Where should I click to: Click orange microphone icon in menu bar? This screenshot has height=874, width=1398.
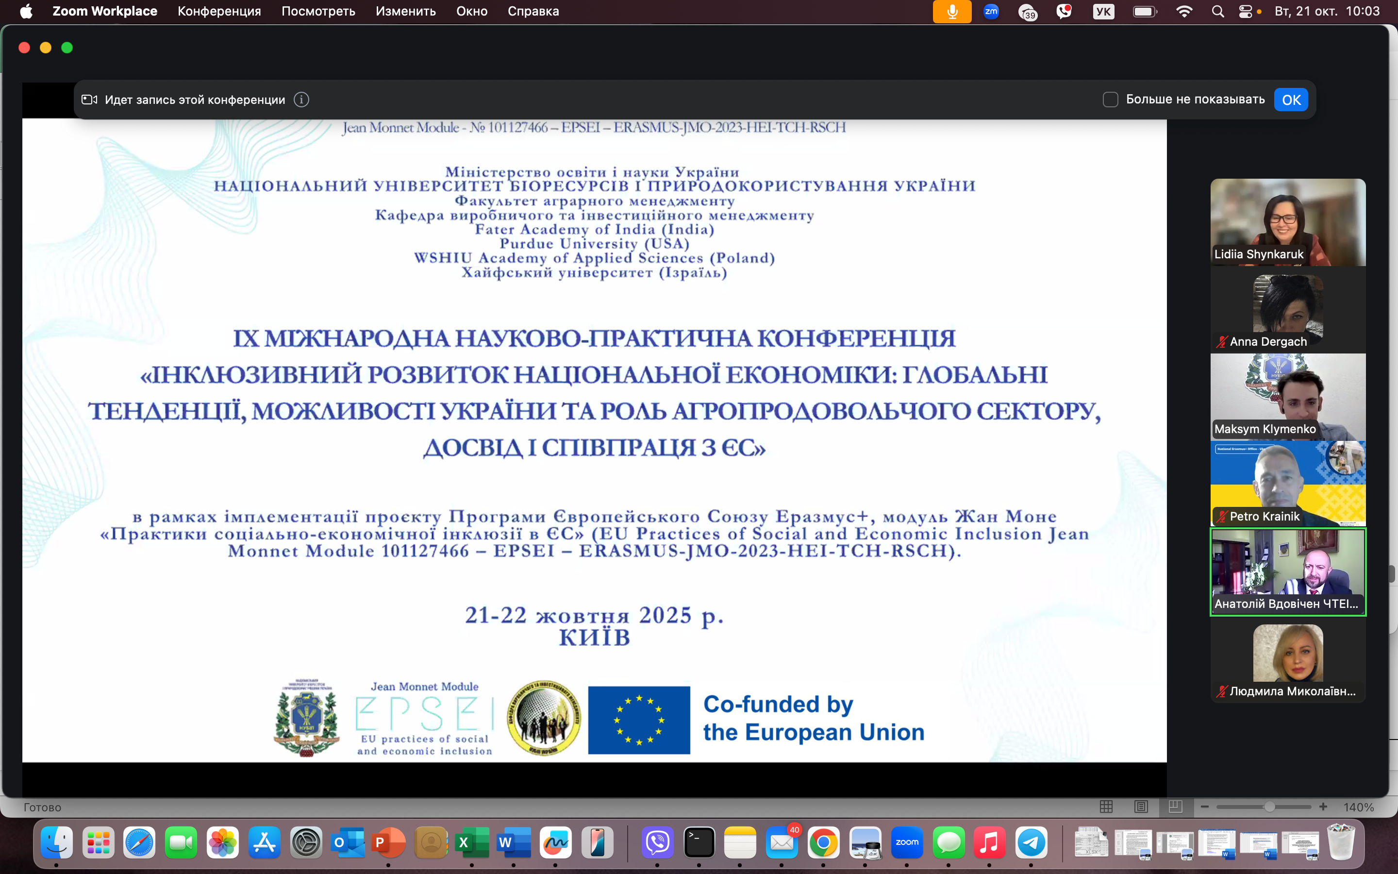point(951,12)
